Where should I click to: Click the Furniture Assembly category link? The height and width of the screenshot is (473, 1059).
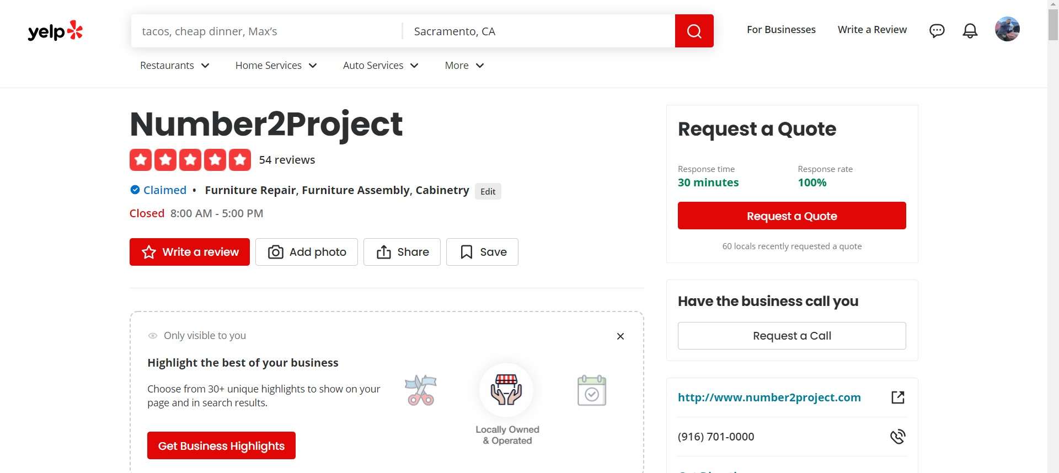(x=356, y=190)
